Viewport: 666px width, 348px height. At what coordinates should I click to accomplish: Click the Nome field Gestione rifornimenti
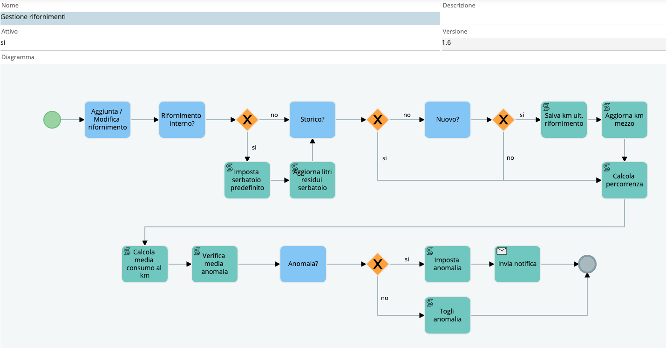tap(220, 18)
